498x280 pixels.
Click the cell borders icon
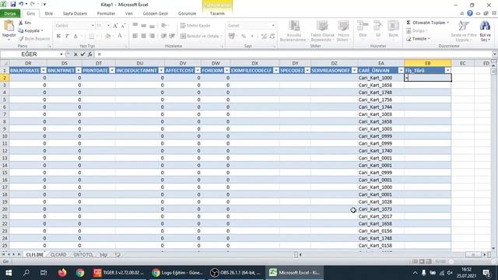pos(92,37)
